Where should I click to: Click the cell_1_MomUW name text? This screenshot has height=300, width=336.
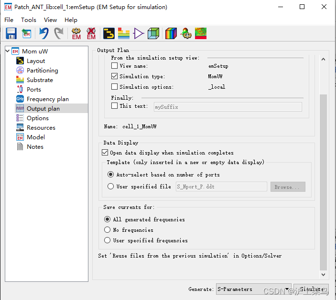pyautogui.click(x=139, y=126)
